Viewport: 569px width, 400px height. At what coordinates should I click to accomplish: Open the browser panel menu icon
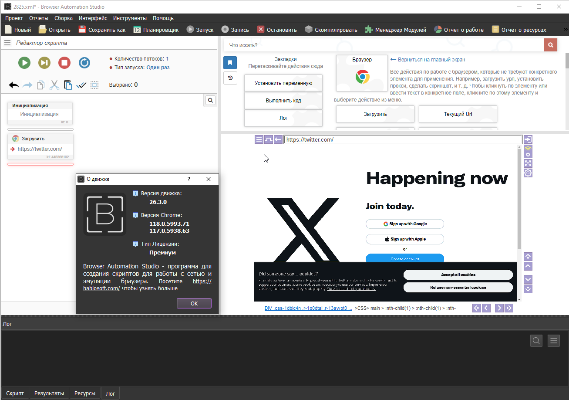[x=259, y=139]
